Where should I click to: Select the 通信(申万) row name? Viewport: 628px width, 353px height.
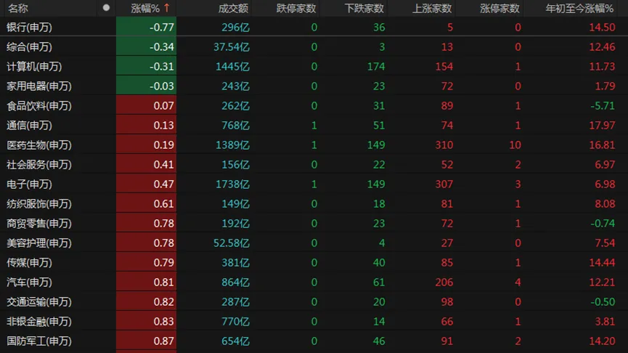29,126
